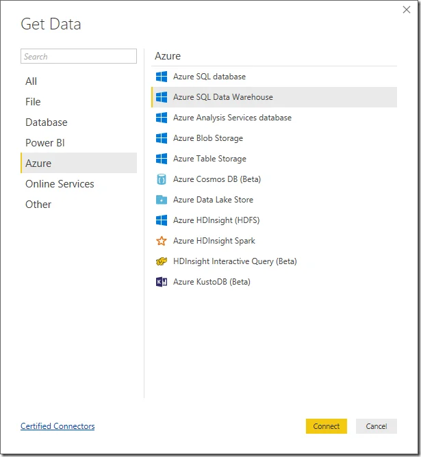421x457 pixels.
Task: Click the Azure HDInsight Spark star icon
Action: coord(162,241)
